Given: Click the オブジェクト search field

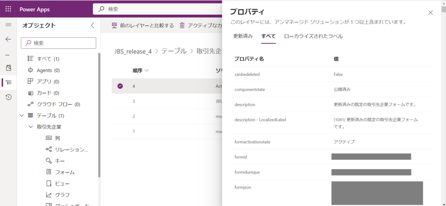Looking at the screenshot, I should pos(58,43).
